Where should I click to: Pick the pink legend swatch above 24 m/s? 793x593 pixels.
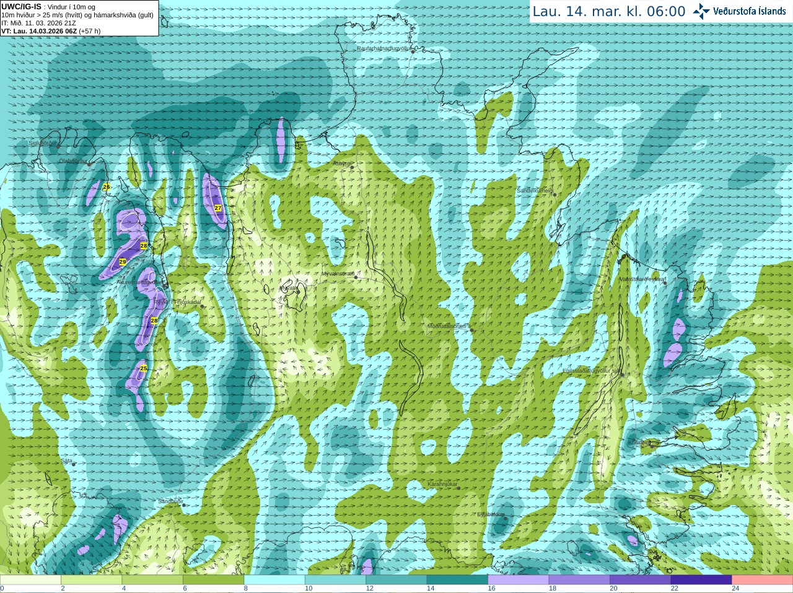763,580
